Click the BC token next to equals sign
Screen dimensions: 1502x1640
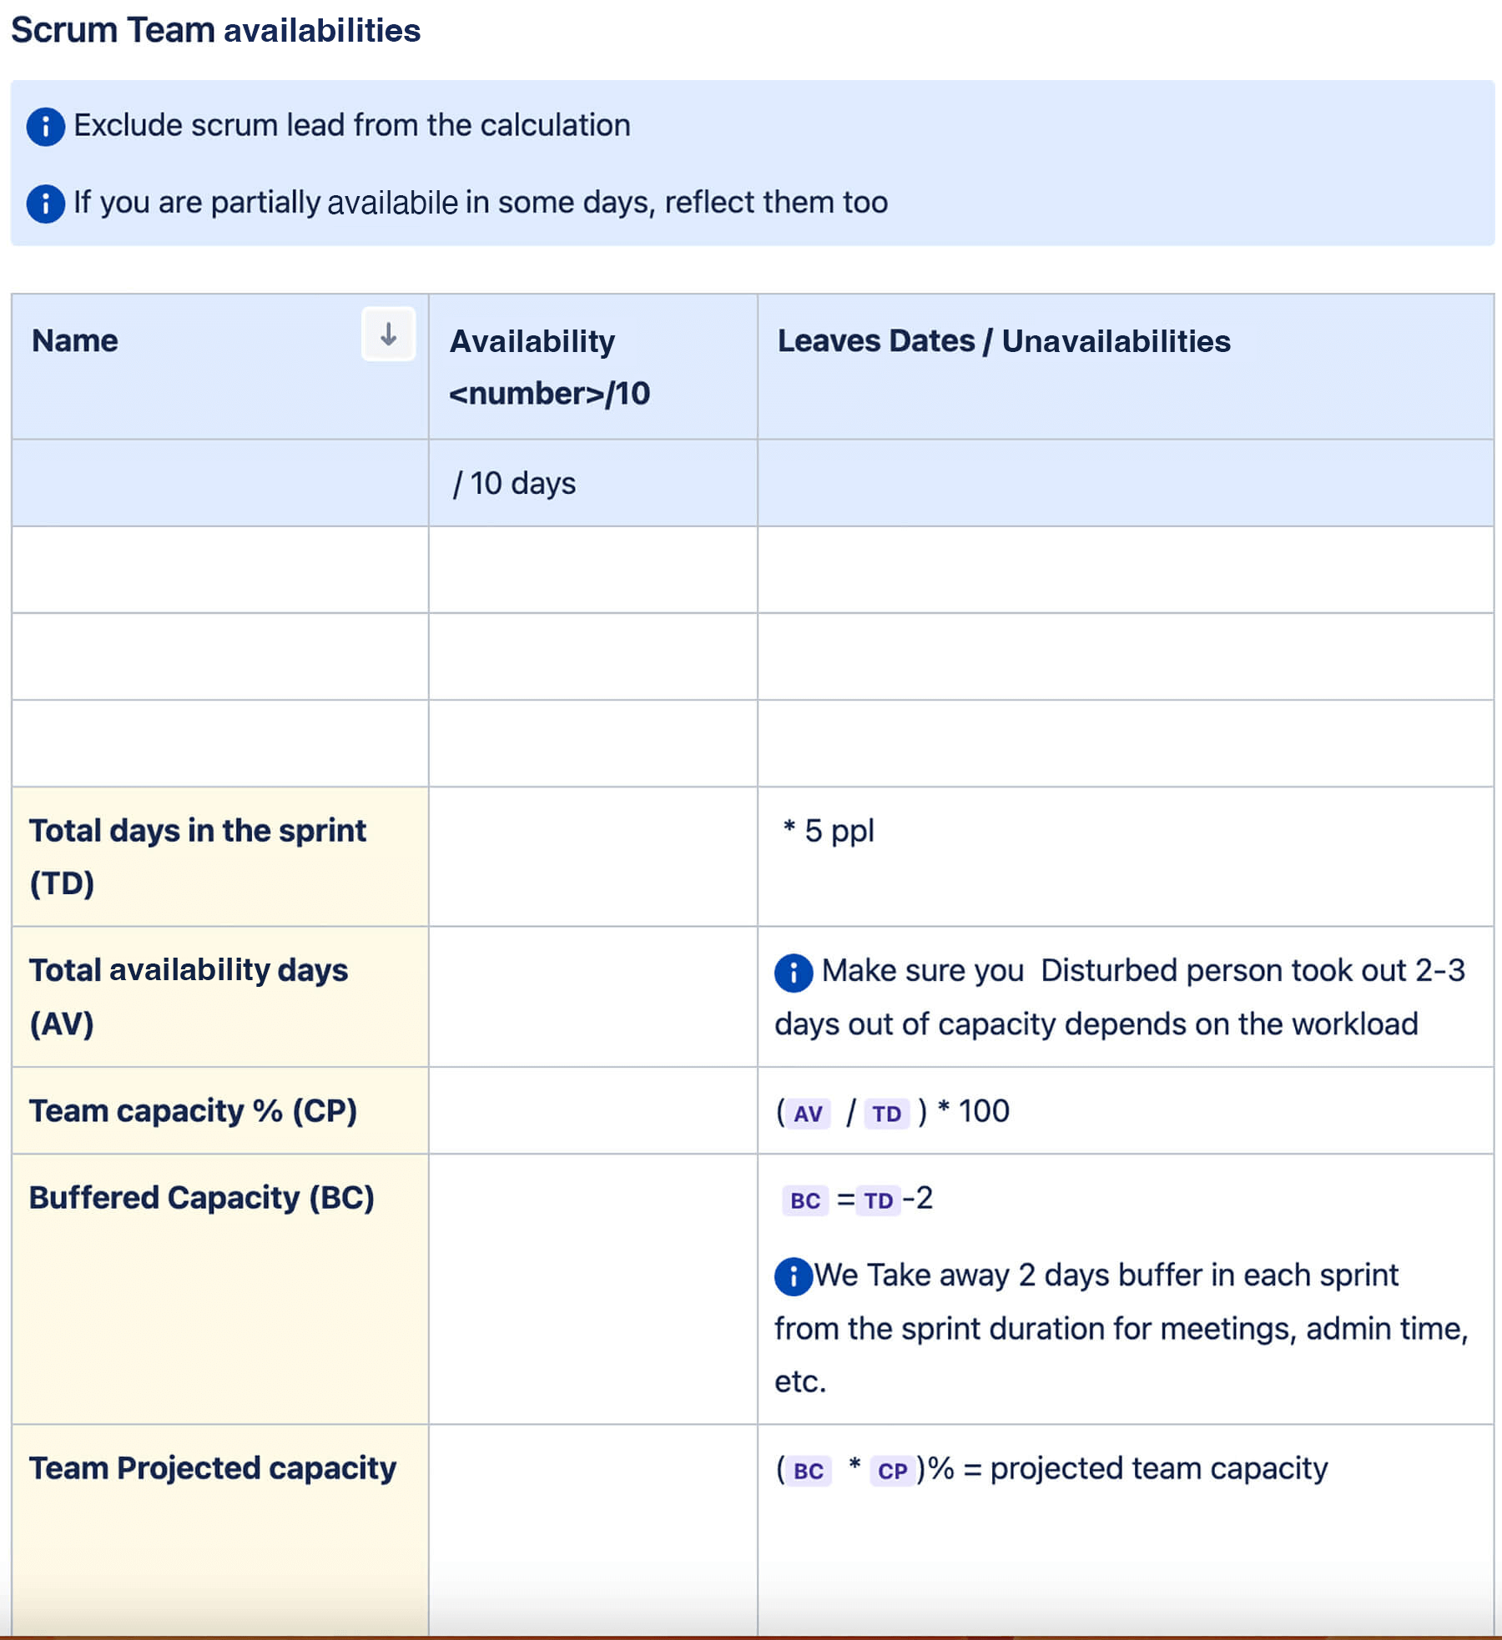804,1201
